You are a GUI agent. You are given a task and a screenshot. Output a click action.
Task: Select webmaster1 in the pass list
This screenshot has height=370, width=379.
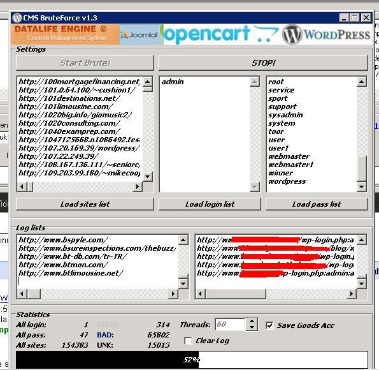290,165
